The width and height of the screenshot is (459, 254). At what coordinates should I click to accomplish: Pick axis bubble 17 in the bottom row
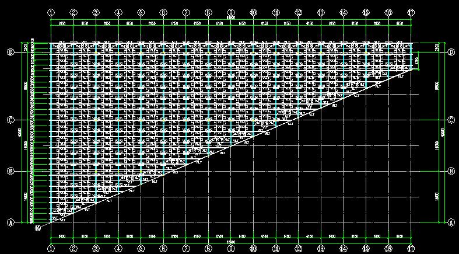411,249
